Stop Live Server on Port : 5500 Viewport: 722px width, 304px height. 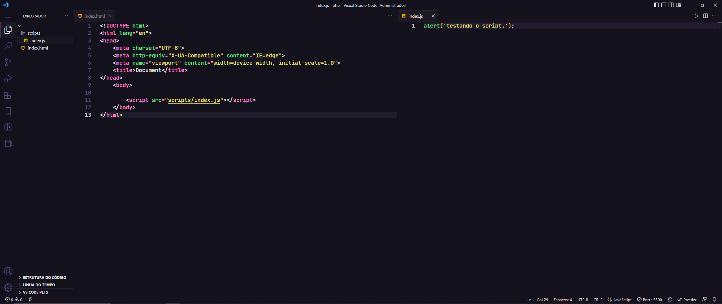(650, 300)
